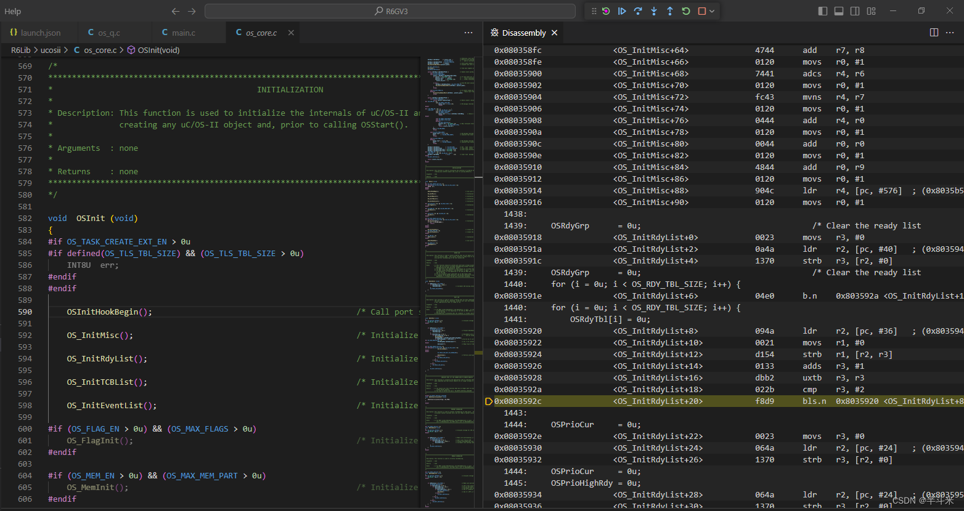Select disassembly row 0x0803592e
Viewport: 964px width, 511px height.
click(x=724, y=436)
